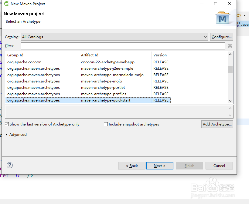The width and height of the screenshot is (249, 204).
Task: Open the help question mark icon
Action: click(x=10, y=165)
